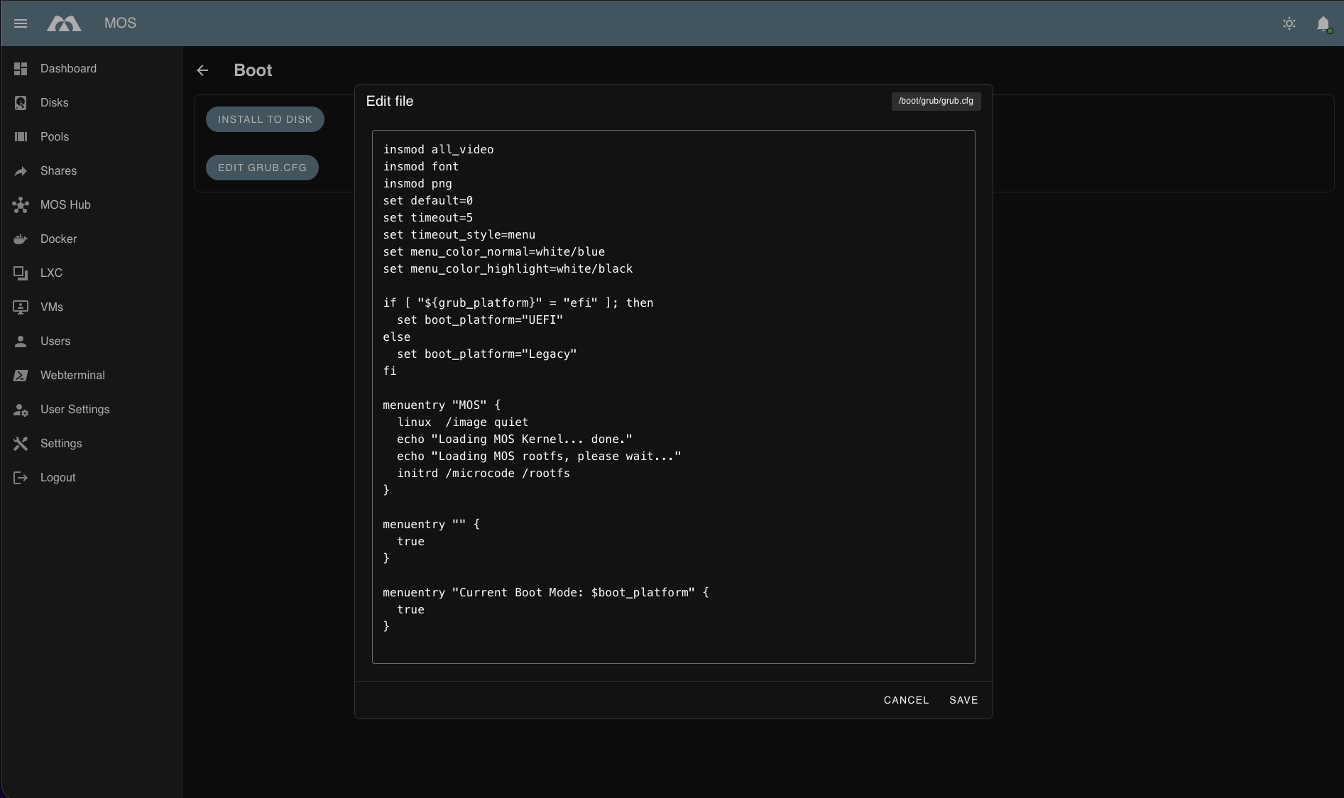Click the MOS Hub icon
1344x798 pixels.
[x=21, y=205]
